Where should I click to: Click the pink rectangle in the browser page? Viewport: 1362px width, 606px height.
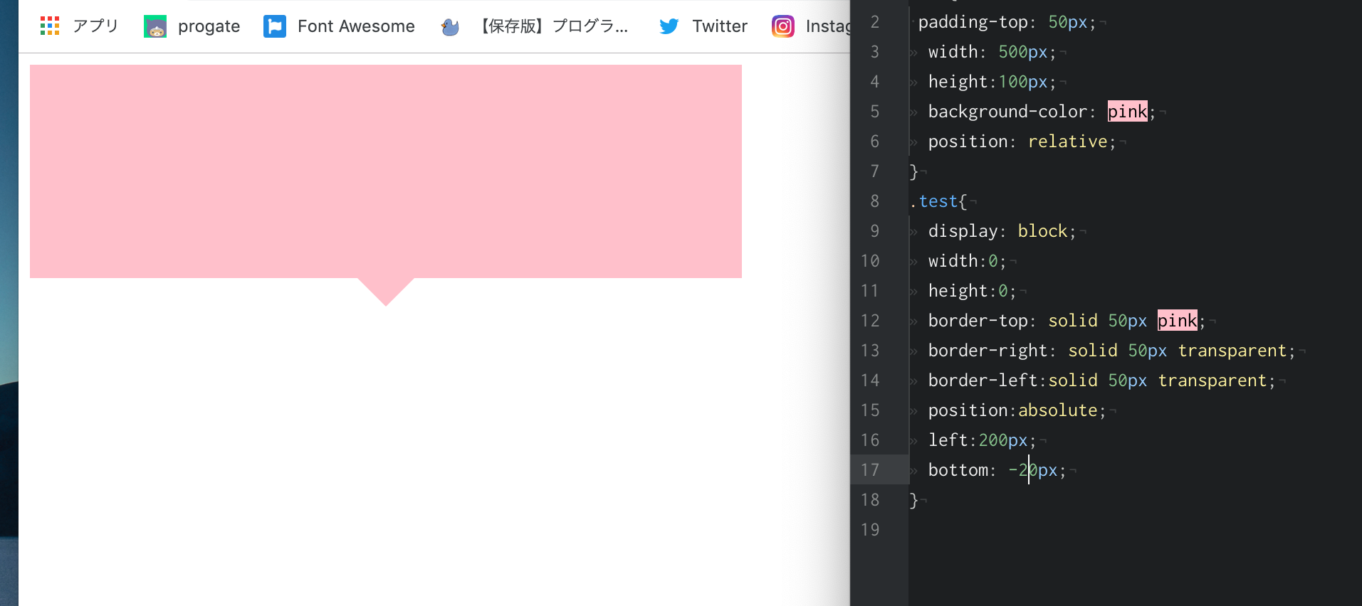click(x=386, y=171)
